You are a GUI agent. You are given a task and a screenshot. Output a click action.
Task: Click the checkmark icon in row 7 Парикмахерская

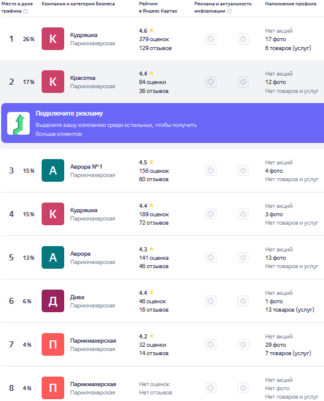[x=243, y=344]
